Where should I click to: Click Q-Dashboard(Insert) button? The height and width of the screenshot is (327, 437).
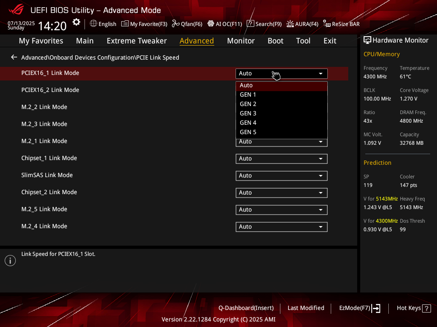[246, 308]
